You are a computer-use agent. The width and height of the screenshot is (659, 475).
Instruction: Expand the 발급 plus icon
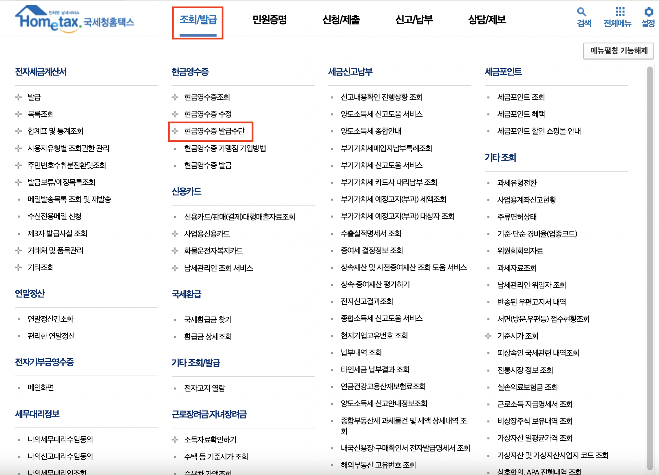tap(18, 97)
